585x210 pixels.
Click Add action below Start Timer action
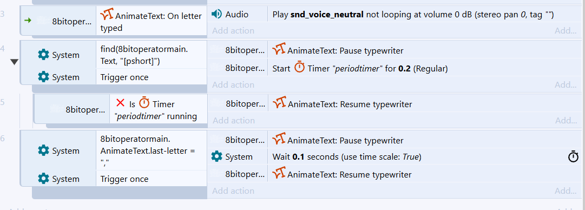[233, 84]
